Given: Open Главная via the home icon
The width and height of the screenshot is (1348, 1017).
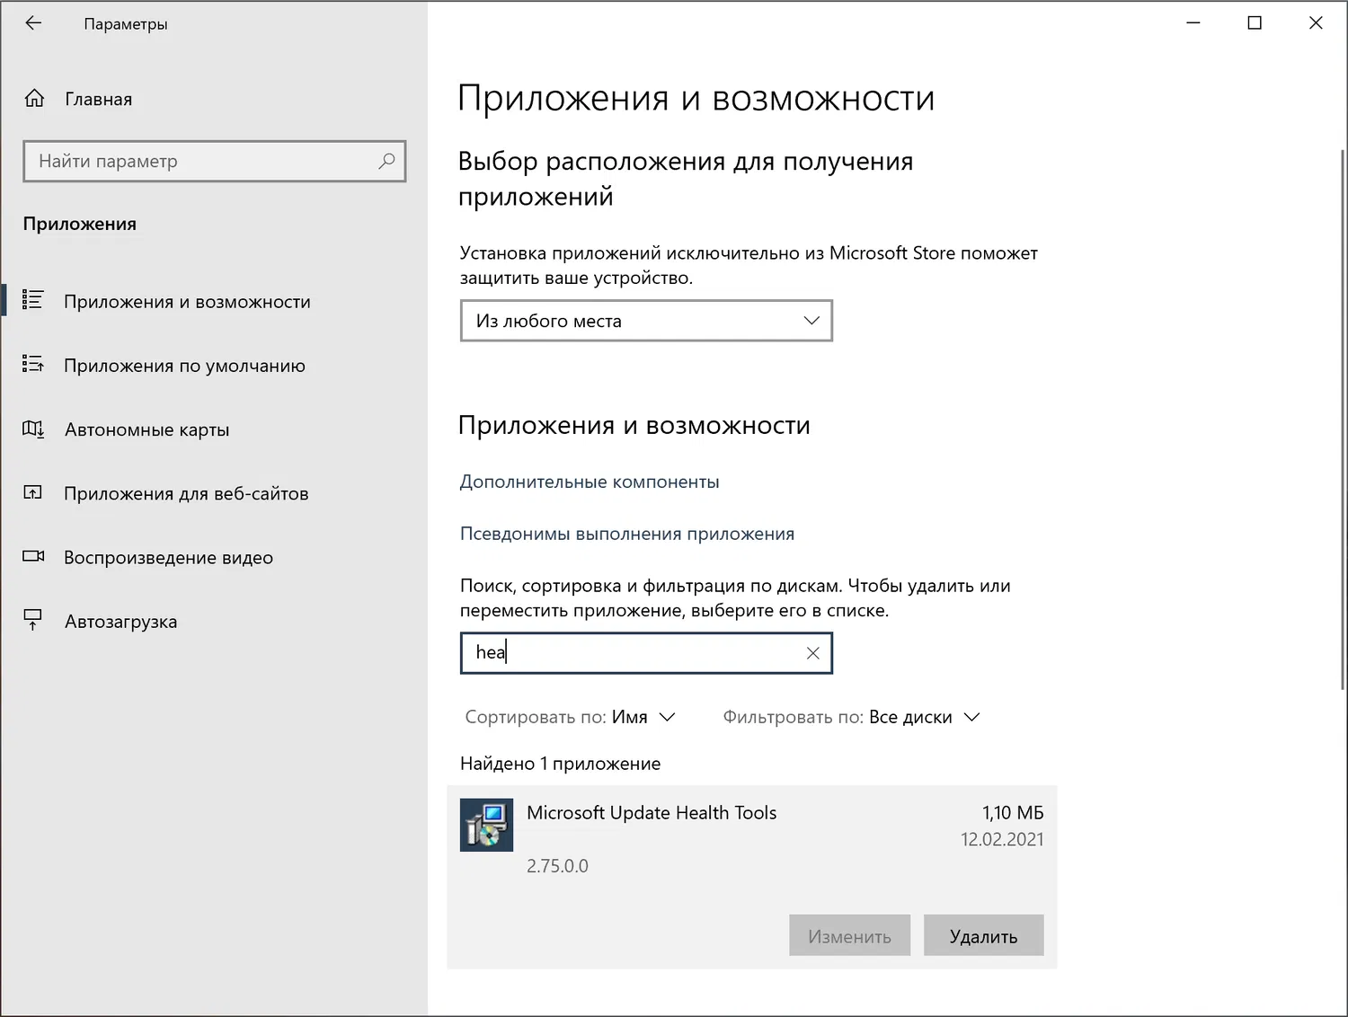Looking at the screenshot, I should tap(34, 98).
